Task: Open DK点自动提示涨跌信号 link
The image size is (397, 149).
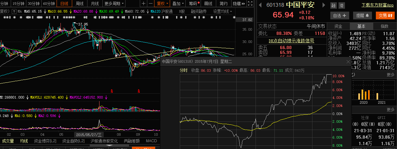Action: (291, 41)
